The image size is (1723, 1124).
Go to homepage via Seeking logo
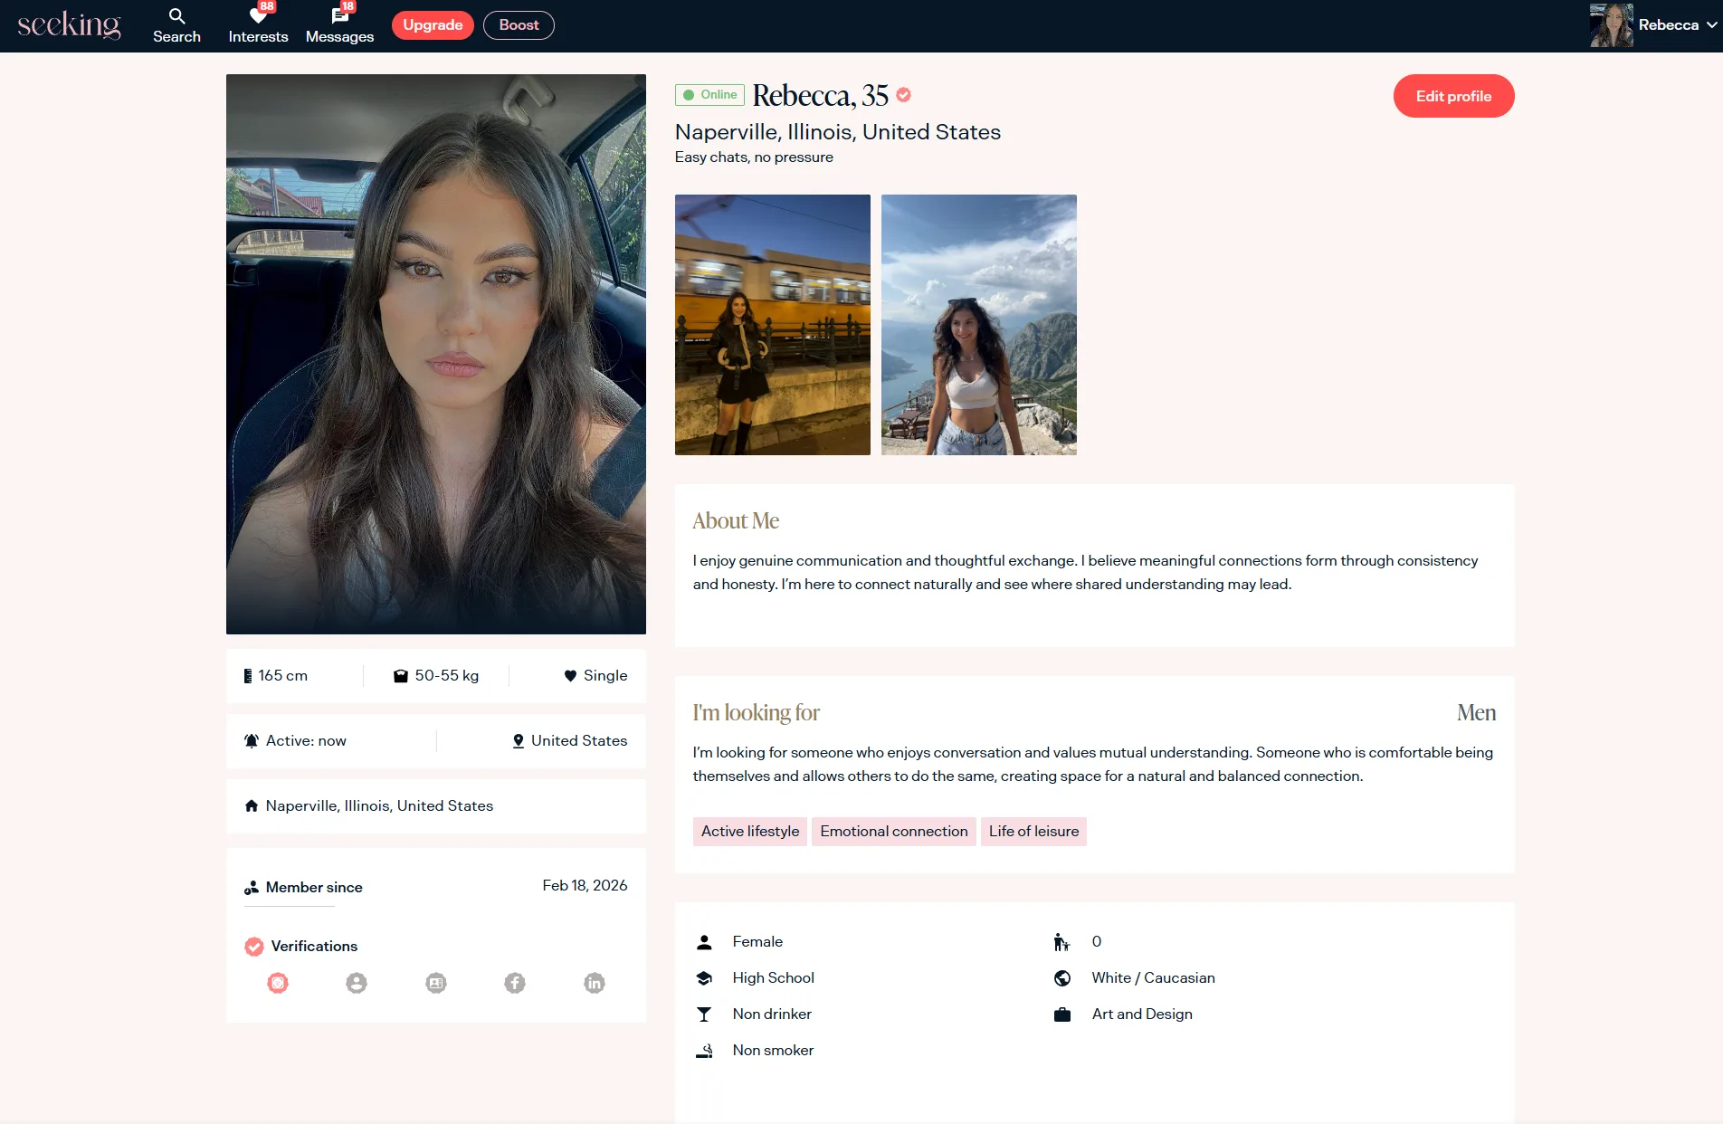[x=69, y=25]
